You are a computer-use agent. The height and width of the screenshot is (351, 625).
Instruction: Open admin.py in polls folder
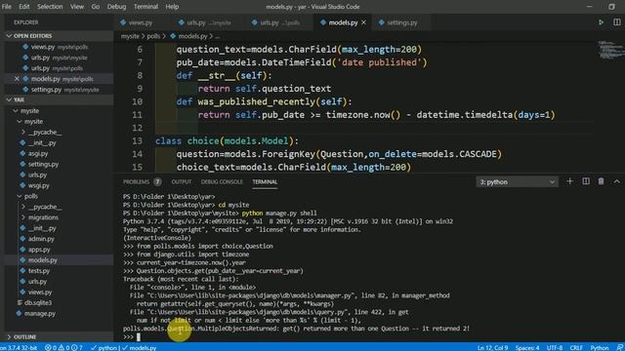pyautogui.click(x=41, y=239)
